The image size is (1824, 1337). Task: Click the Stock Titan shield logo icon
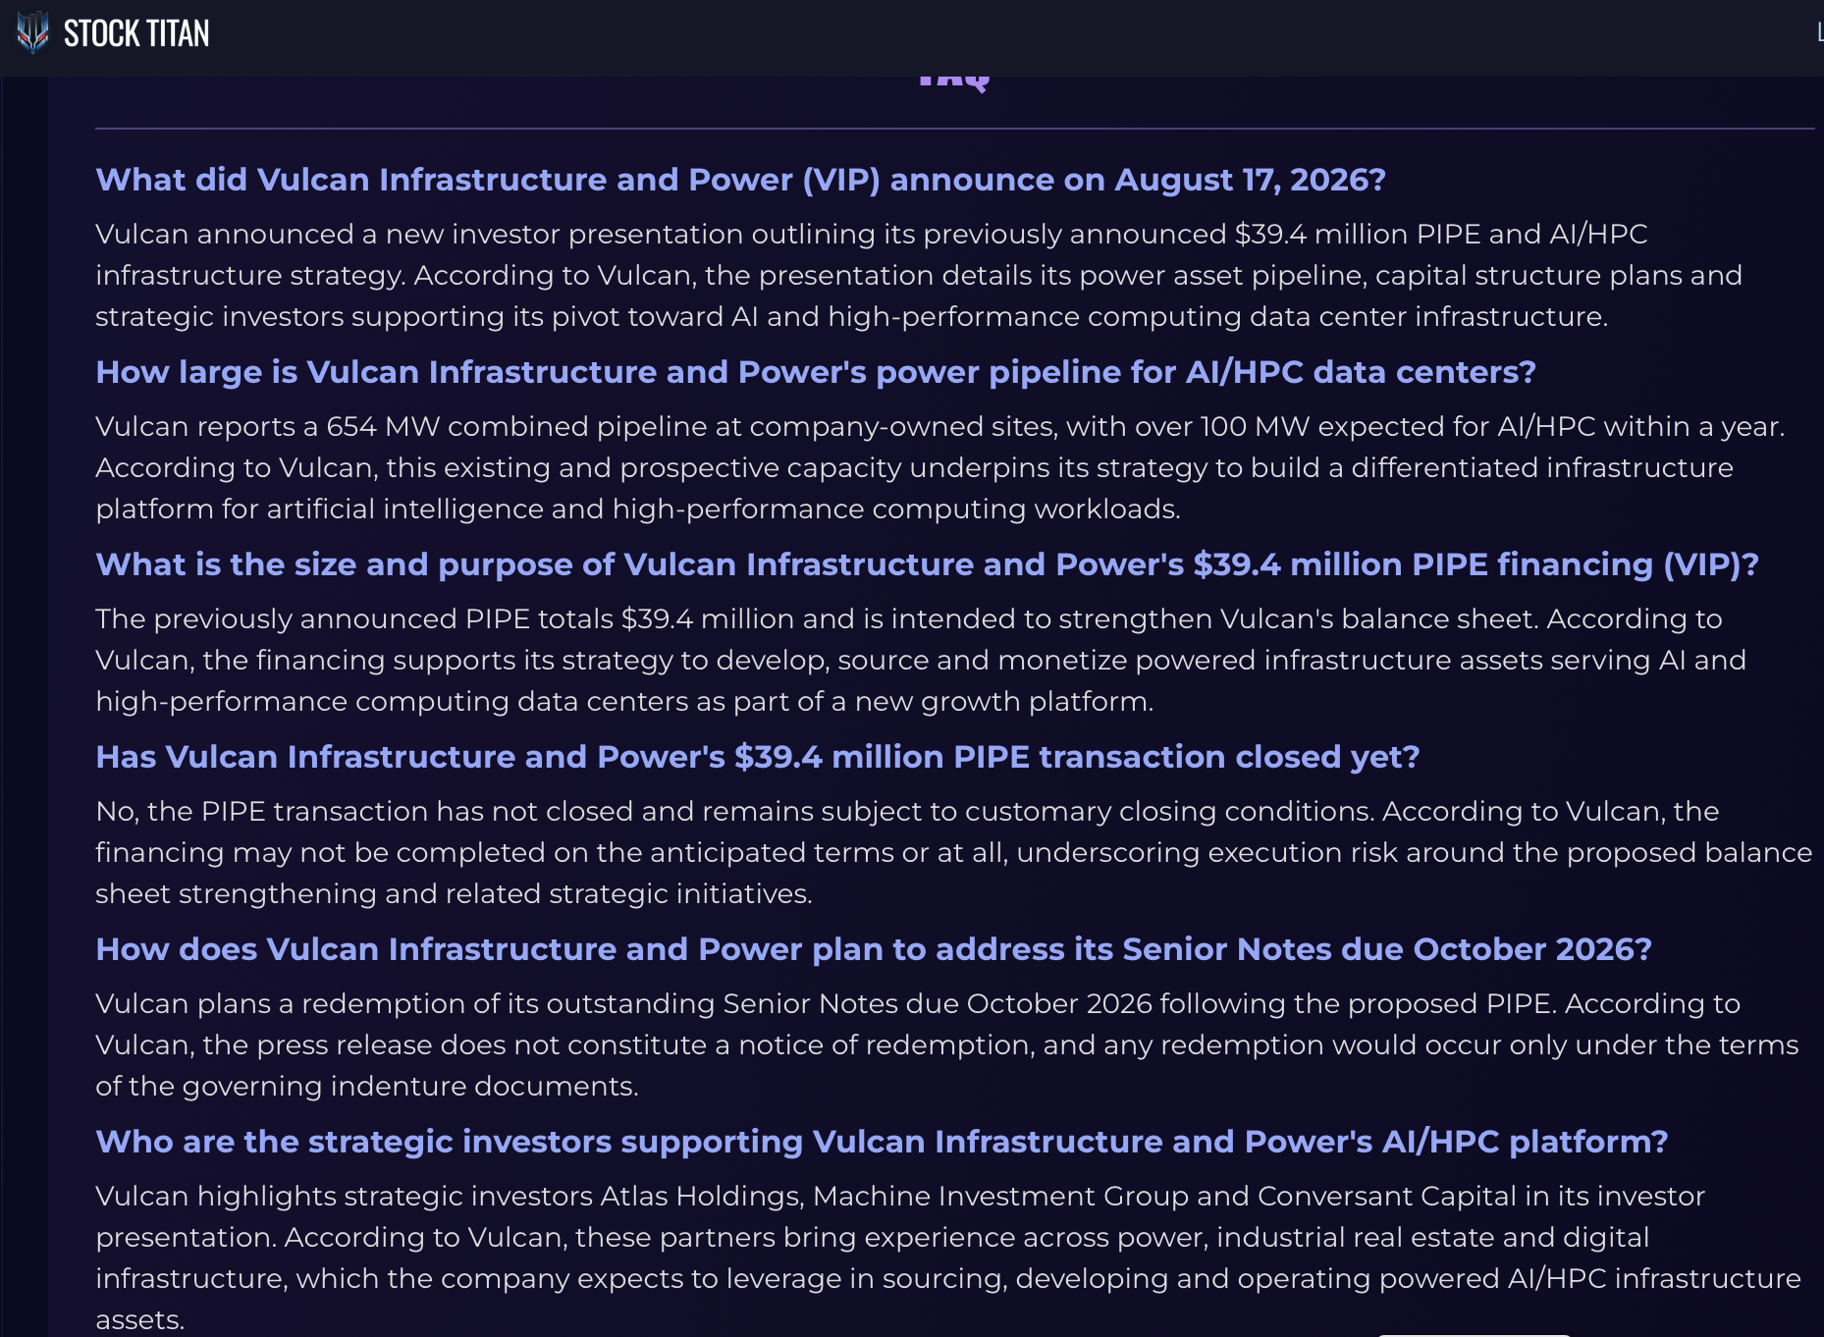[x=32, y=32]
